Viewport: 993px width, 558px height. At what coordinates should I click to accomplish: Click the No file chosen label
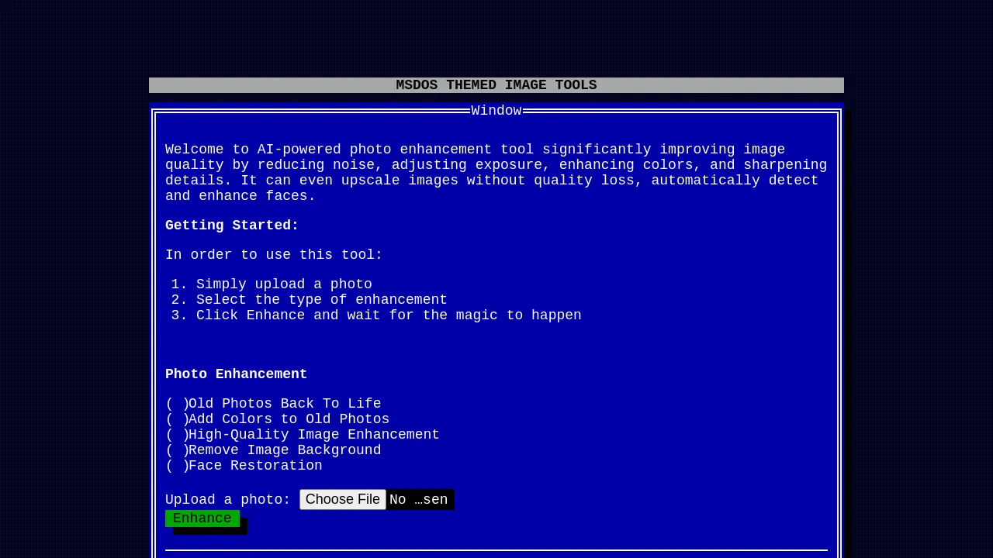pyautogui.click(x=418, y=499)
